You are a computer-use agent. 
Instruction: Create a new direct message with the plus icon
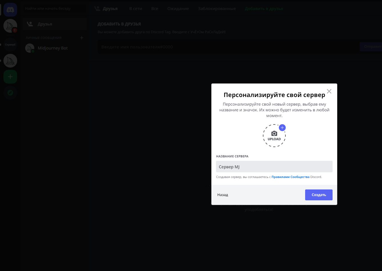(x=82, y=38)
